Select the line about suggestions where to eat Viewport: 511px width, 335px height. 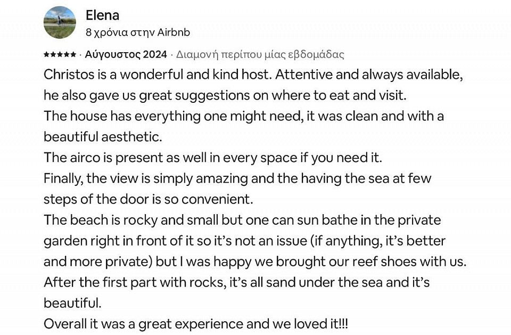225,95
